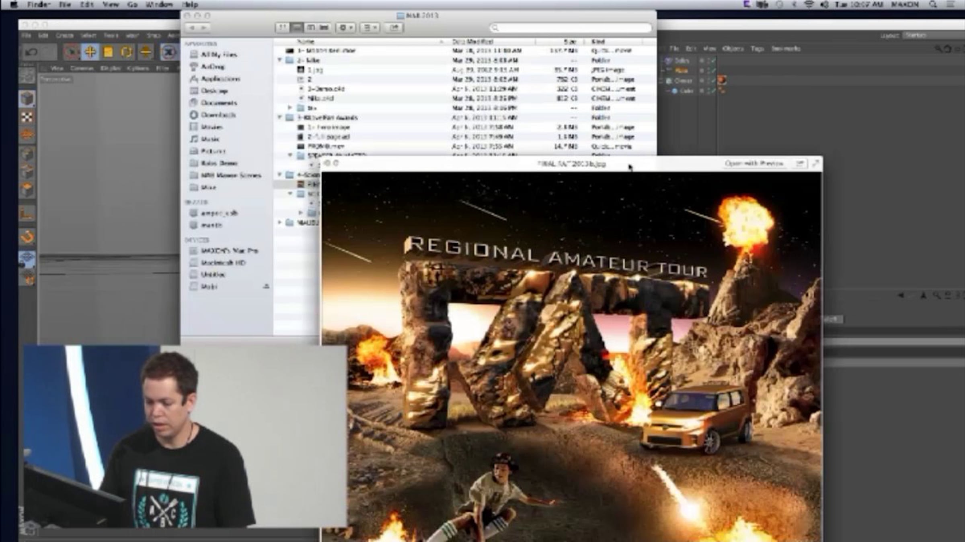Toggle the X-axis lock in Cinema 4D toolbar
The width and height of the screenshot is (965, 542).
[169, 52]
